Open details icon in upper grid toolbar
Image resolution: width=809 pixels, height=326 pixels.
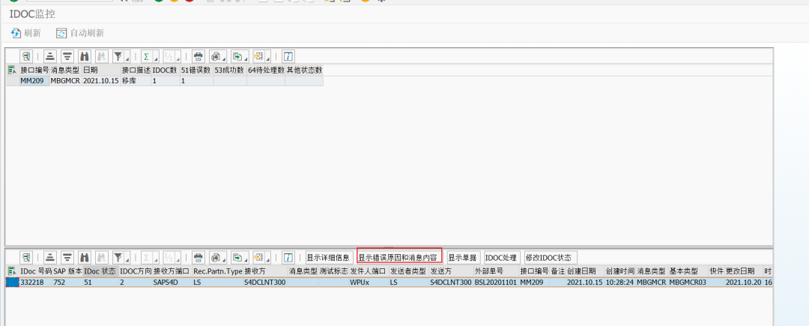26,56
